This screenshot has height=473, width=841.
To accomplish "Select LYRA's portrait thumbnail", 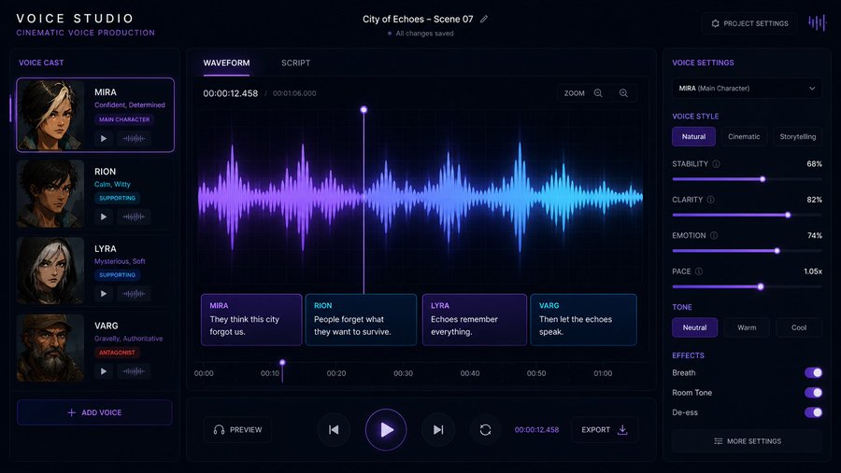I will coord(50,271).
